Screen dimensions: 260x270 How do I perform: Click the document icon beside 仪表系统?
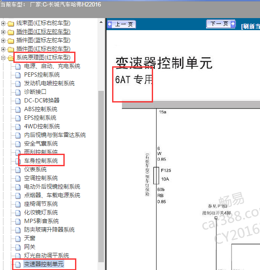click(x=18, y=170)
